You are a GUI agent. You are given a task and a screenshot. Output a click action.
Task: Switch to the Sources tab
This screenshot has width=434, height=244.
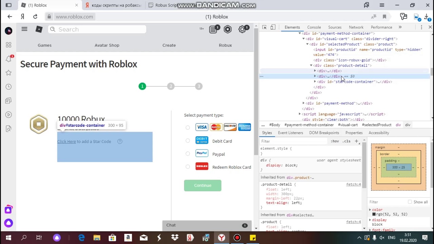335,27
